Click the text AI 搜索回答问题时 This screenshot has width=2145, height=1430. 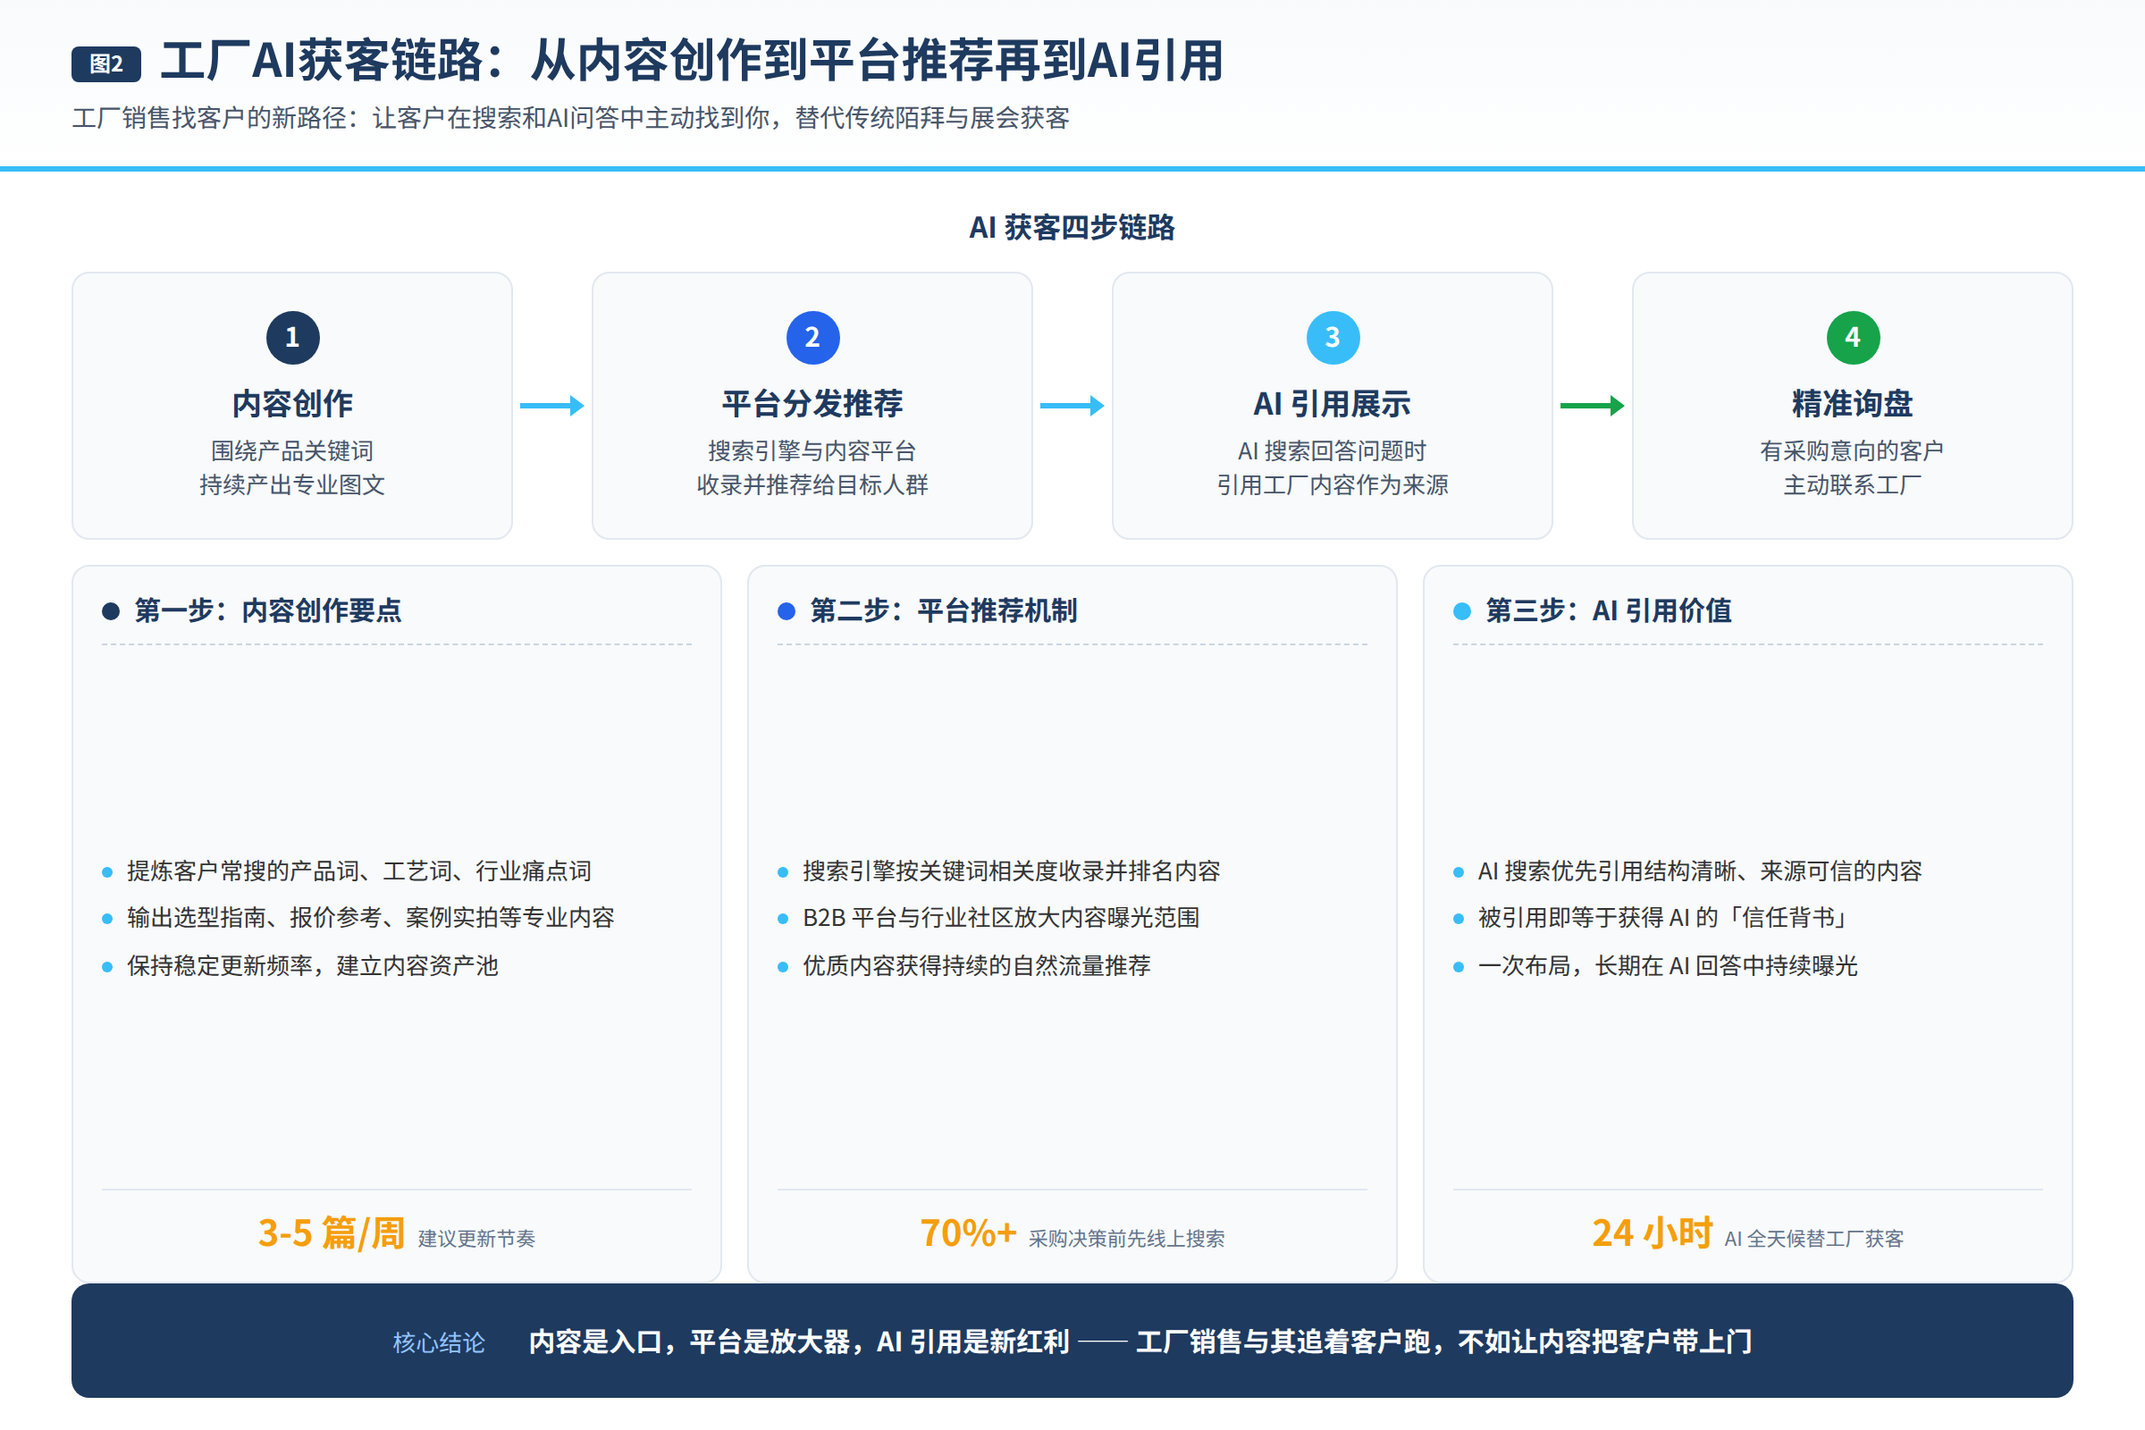pyautogui.click(x=1333, y=450)
